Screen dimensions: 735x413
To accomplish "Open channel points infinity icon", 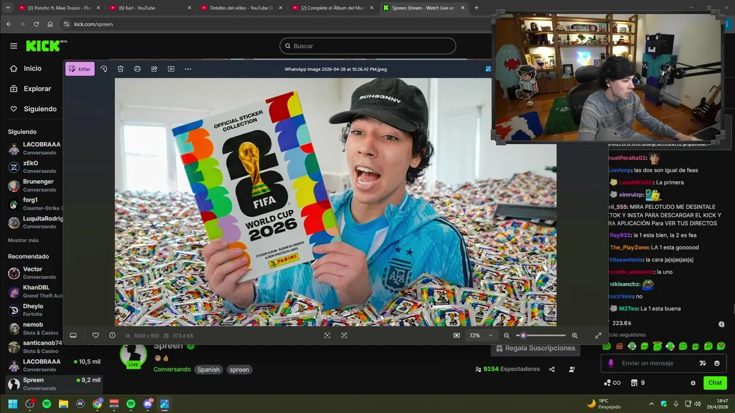I will (612, 383).
